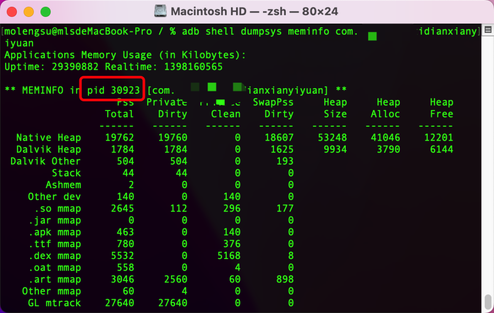This screenshot has width=494, height=313.
Task: Click the highlighted 'pid 30923' text
Action: [x=113, y=90]
